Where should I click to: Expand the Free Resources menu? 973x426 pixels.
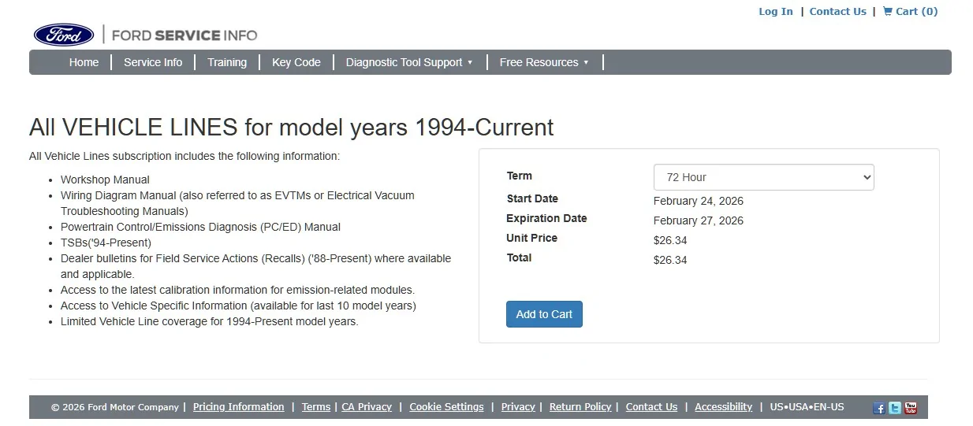coord(543,62)
